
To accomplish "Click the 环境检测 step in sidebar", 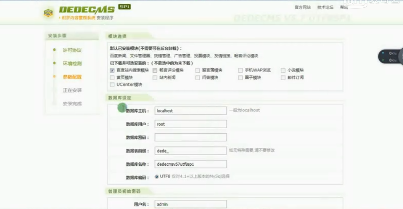I will 72,64.
